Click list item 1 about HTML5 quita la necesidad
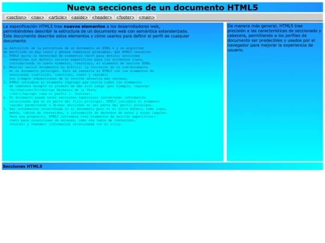This screenshot has width=325, height=243. [x=77, y=59]
